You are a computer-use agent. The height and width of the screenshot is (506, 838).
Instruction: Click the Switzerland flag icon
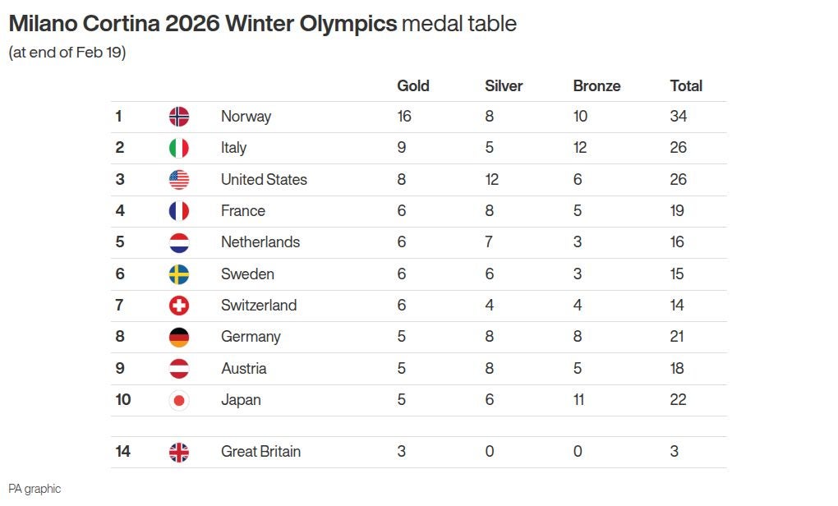point(179,306)
